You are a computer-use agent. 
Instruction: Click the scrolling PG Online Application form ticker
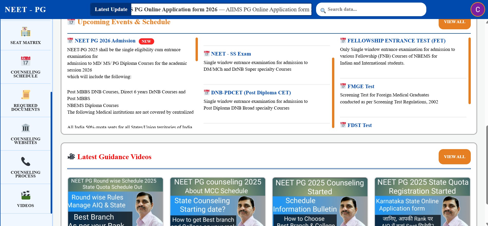click(221, 10)
